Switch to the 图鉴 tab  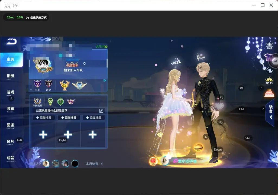(x=11, y=125)
